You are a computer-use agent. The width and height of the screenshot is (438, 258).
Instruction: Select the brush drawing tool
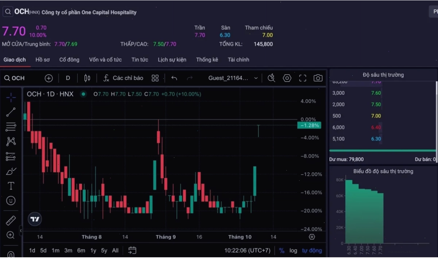pyautogui.click(x=11, y=171)
